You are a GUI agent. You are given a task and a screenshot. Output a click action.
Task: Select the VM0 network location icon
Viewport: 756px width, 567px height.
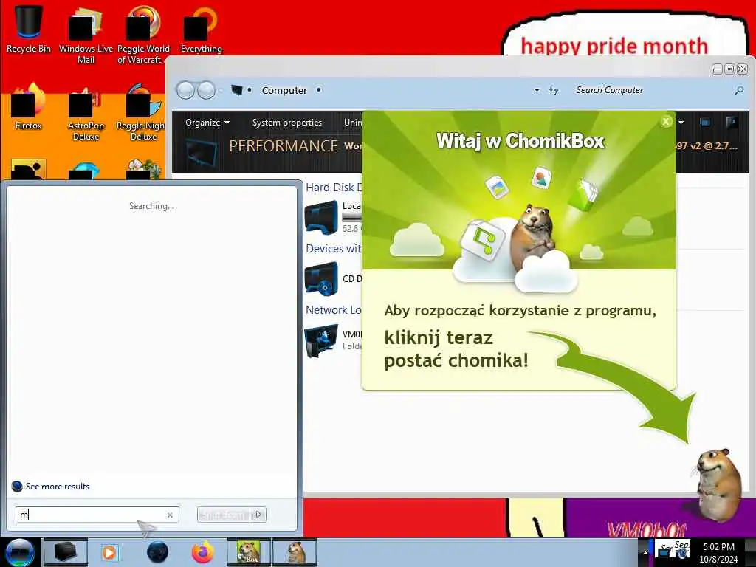pos(321,340)
